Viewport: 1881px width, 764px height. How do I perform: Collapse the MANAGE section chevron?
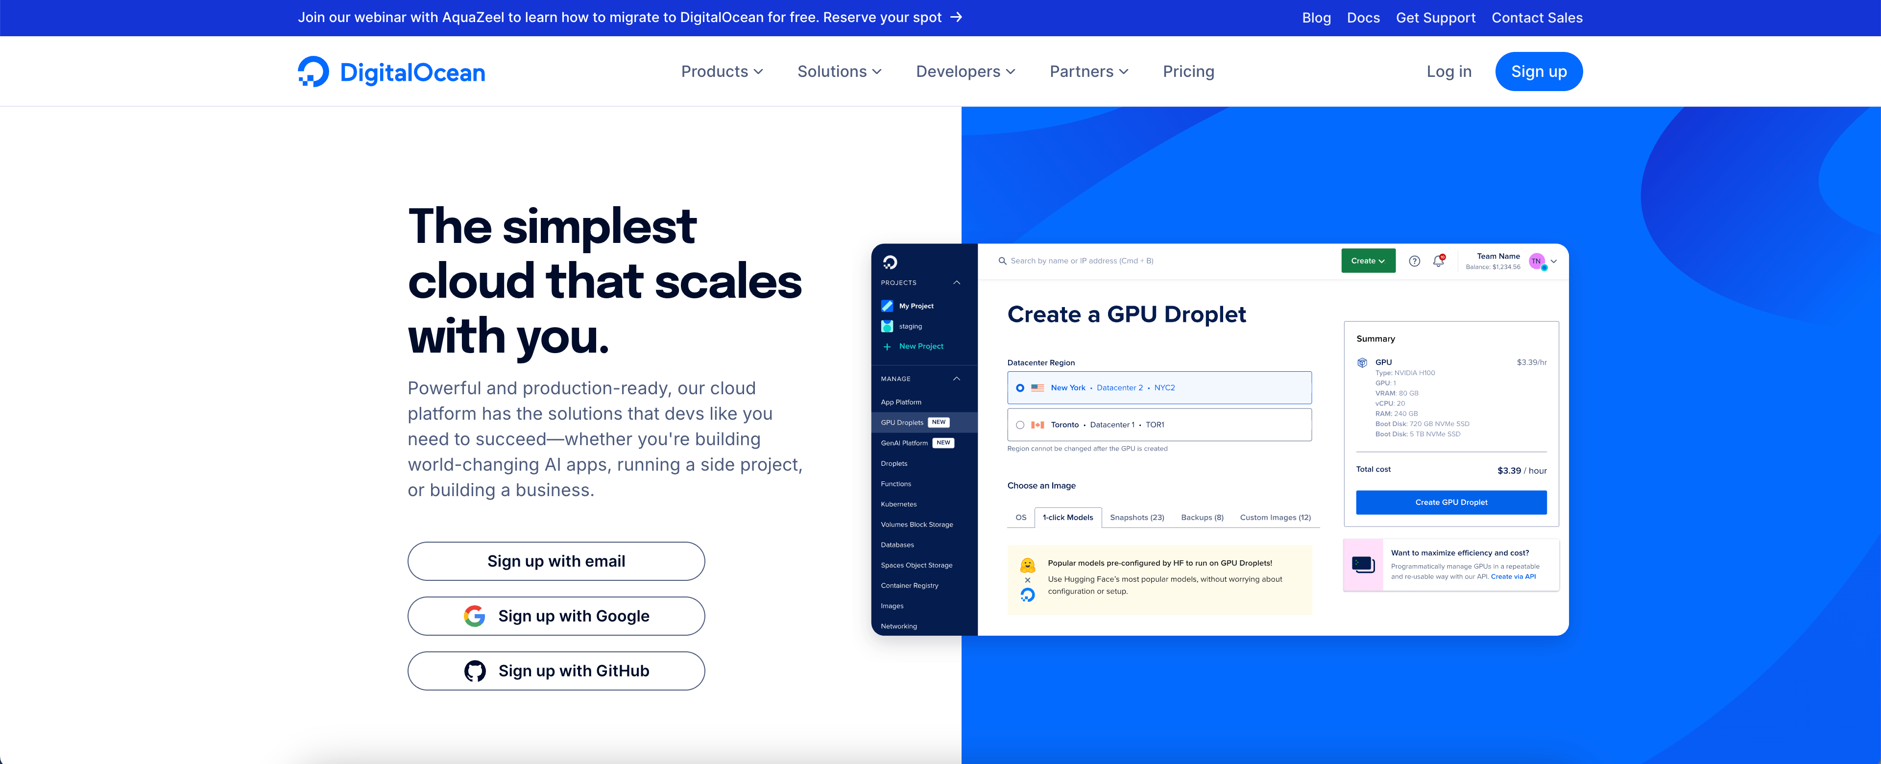pos(957,379)
